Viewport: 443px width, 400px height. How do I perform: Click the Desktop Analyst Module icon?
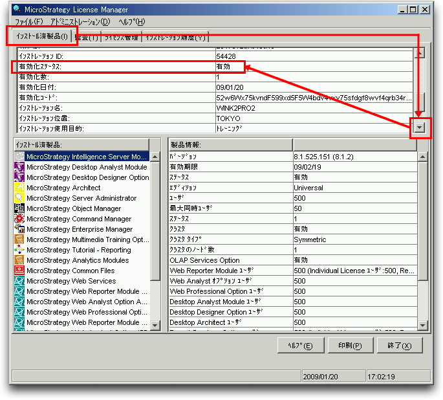(x=19, y=167)
